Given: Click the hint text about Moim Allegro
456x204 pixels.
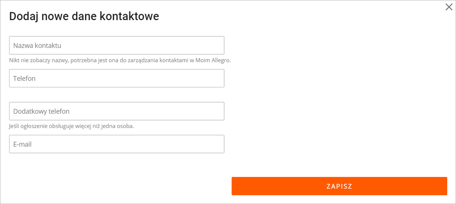Looking at the screenshot, I should coord(120,60).
